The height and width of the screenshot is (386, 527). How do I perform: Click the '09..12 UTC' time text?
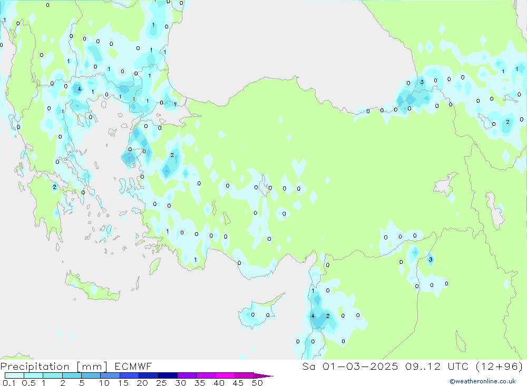436,367
